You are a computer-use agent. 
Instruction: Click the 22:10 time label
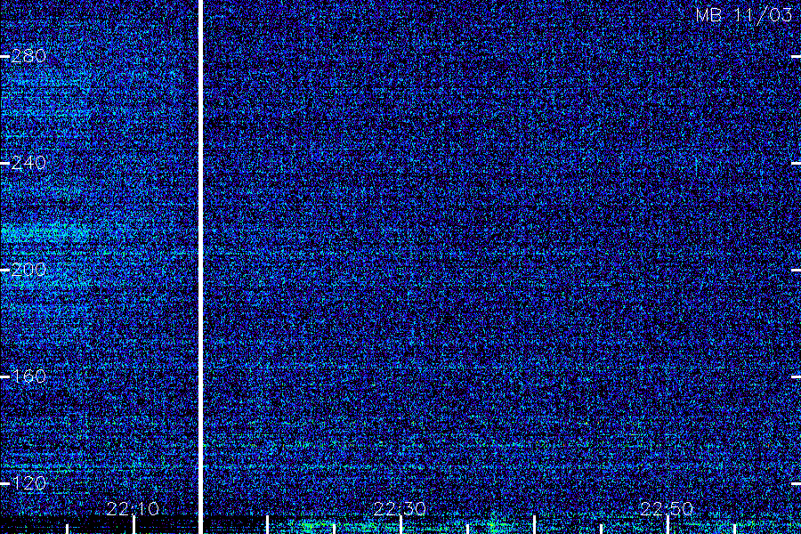(133, 509)
